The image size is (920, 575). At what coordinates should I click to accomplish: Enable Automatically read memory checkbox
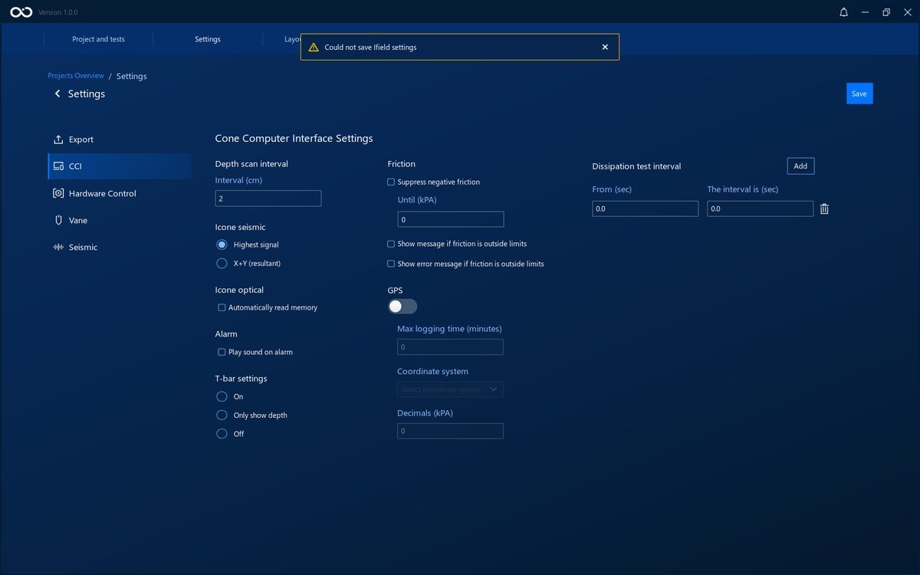click(222, 307)
